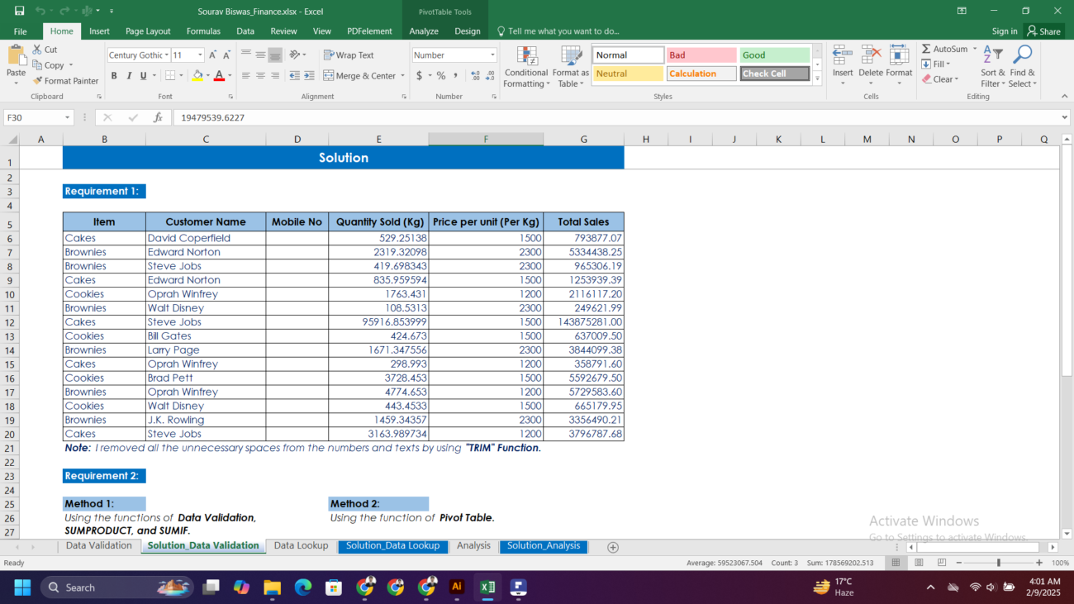This screenshot has height=604, width=1074.
Task: Click AutoSum button
Action: pos(945,50)
